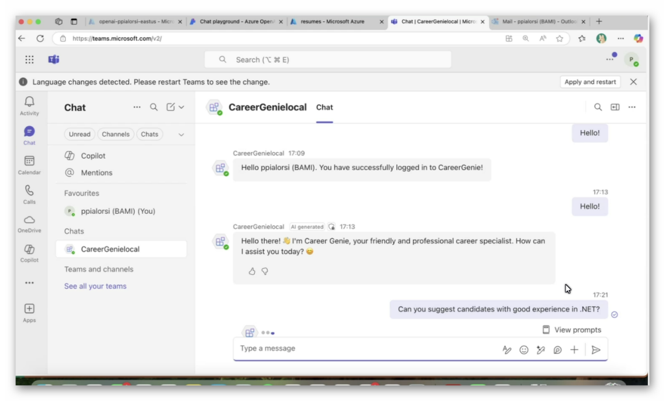This screenshot has height=401, width=665.
Task: Open the more apps ellipsis in sidebar
Action: [29, 283]
